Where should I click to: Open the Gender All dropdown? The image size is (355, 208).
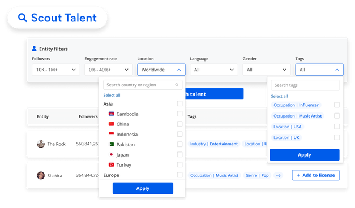coord(267,70)
